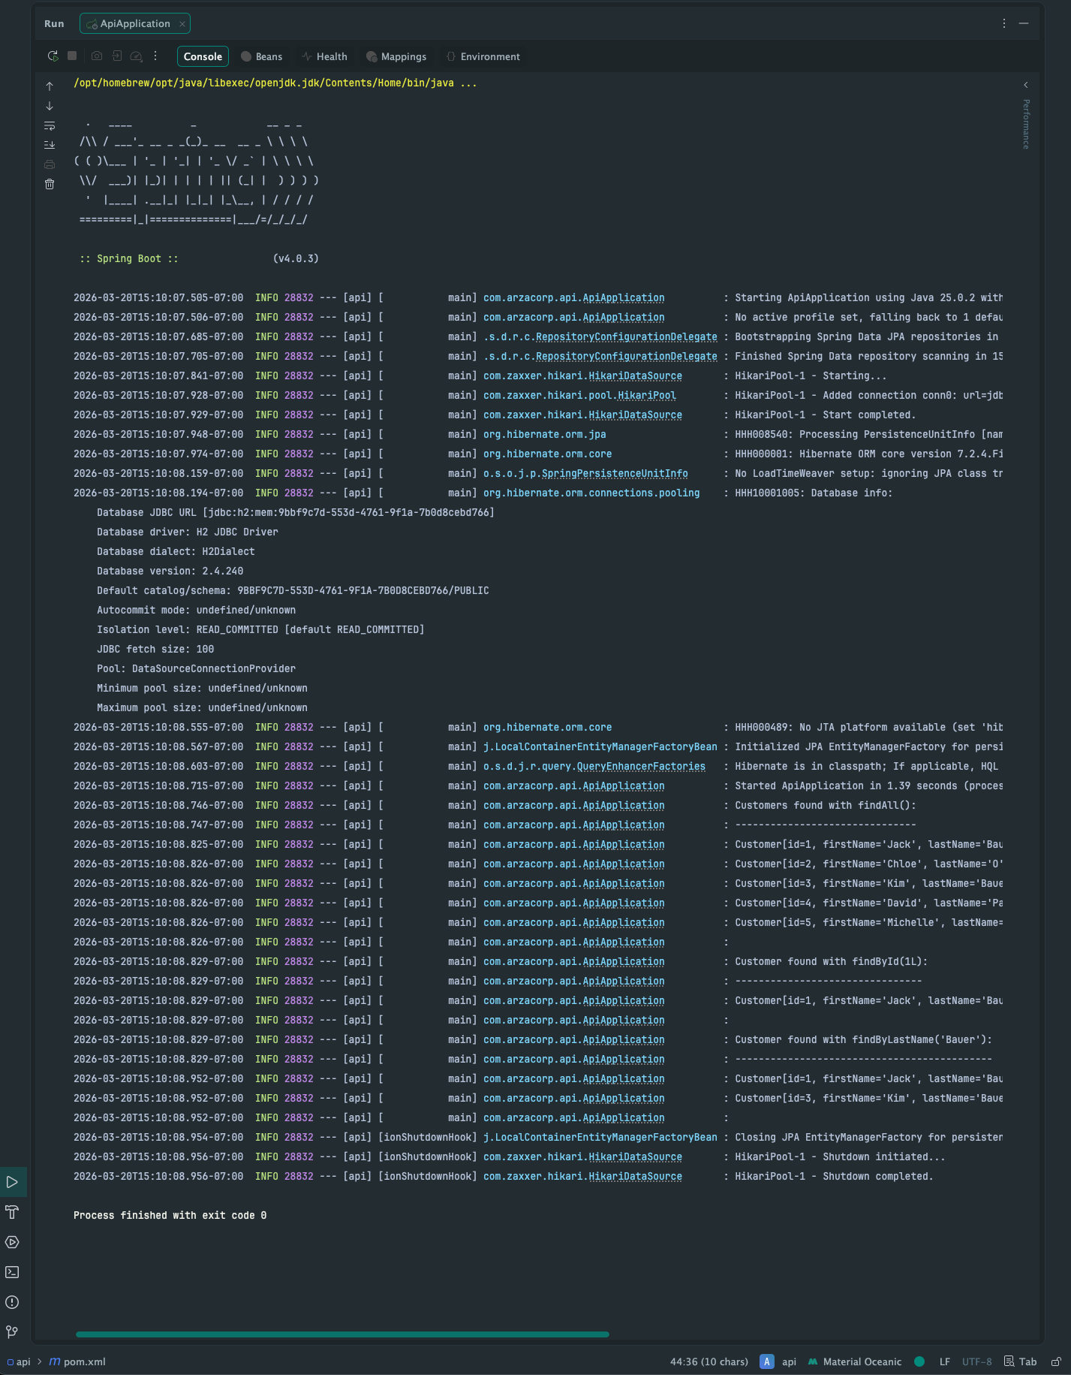Open the Terminal tool window
1071x1375 pixels.
tap(12, 1272)
